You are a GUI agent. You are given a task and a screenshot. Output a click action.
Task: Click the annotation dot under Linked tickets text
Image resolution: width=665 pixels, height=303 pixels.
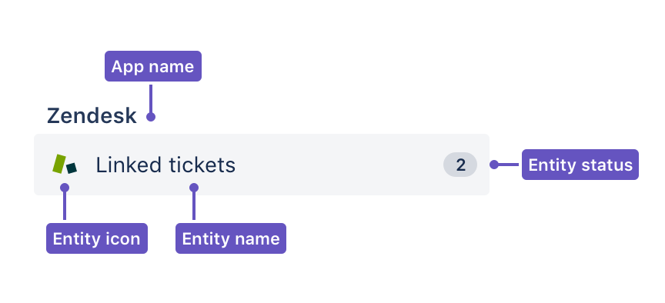point(194,188)
